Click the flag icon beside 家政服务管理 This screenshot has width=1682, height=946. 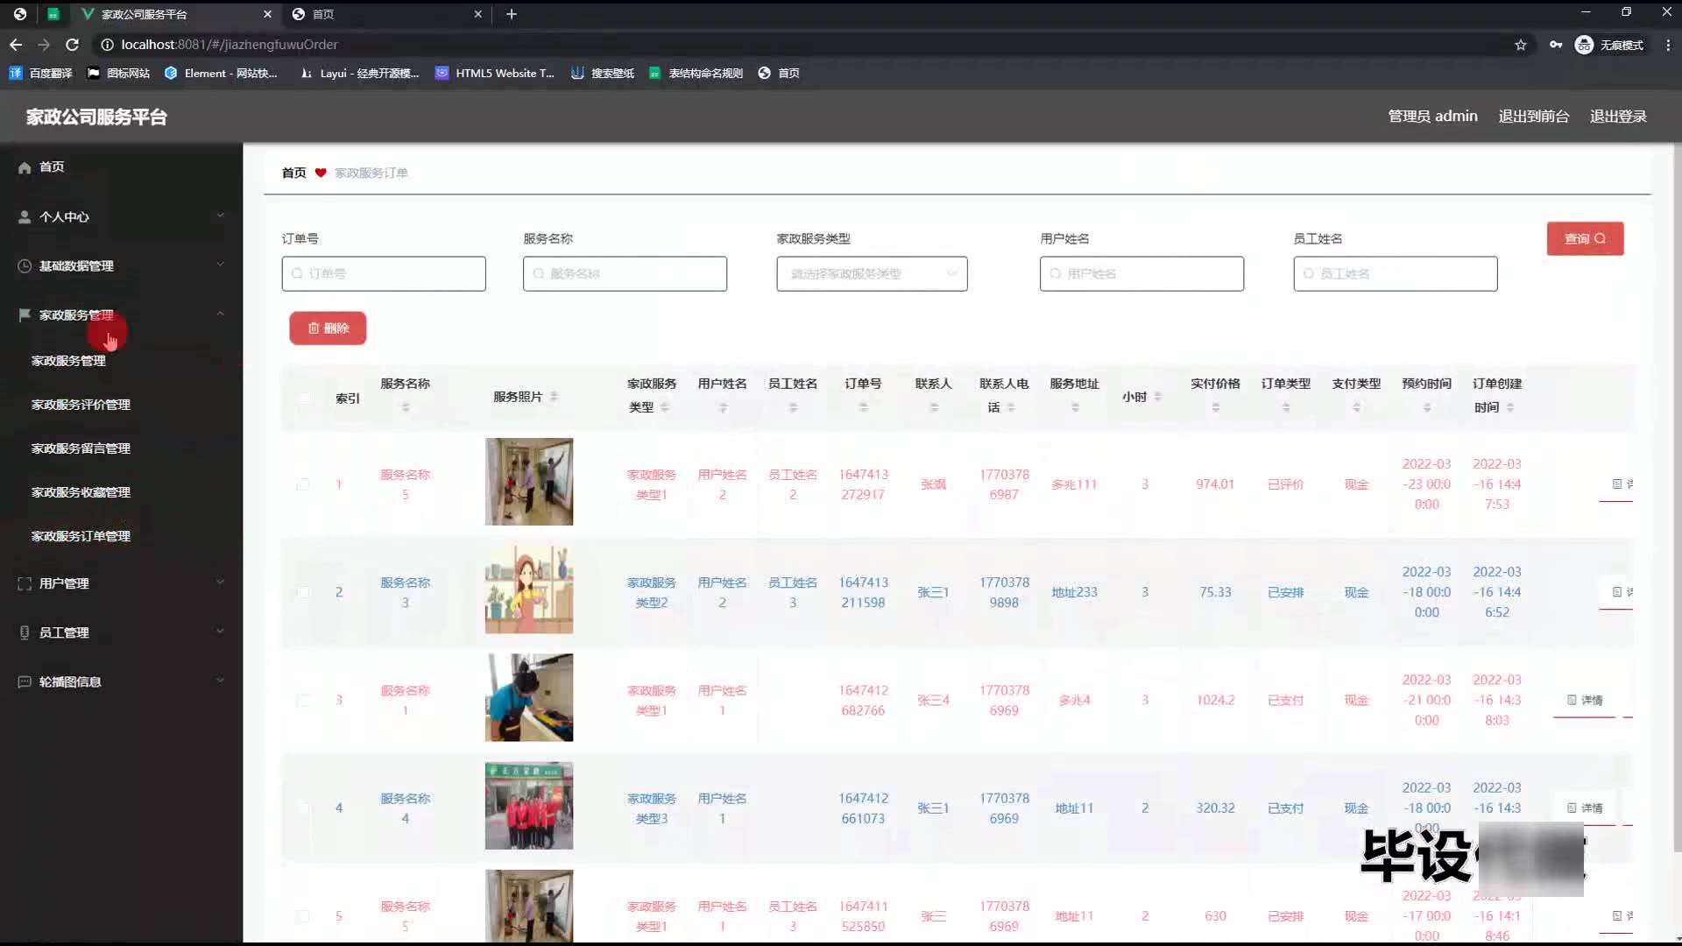tap(25, 314)
